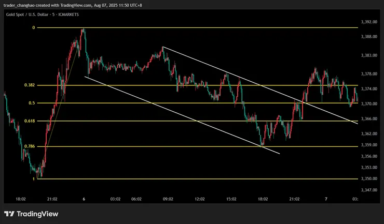
Task: Click the time axis label 12:02
Action: (x=200, y=199)
